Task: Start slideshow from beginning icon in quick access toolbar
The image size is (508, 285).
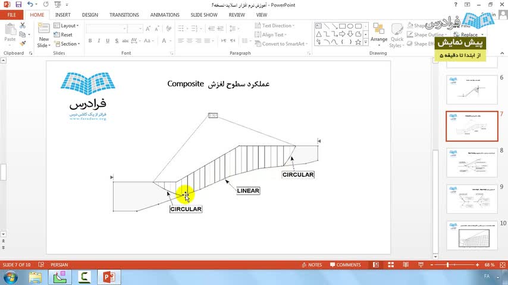Action: (x=58, y=5)
